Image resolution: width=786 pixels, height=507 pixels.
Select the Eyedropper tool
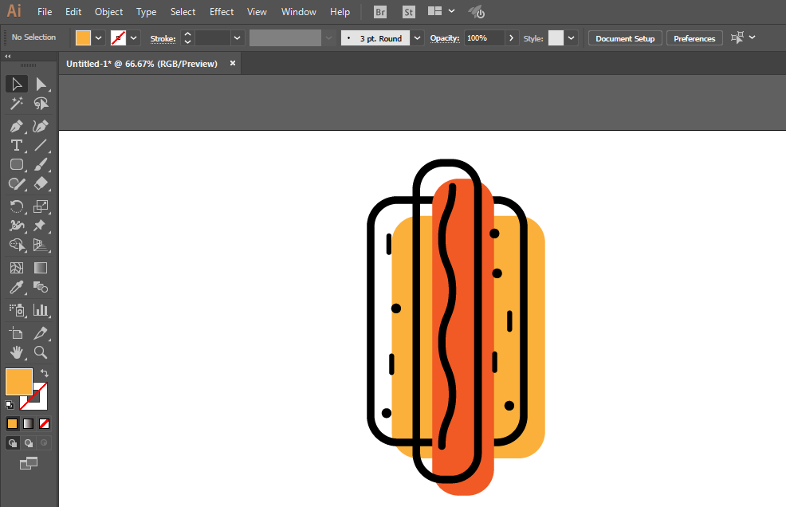(16, 288)
